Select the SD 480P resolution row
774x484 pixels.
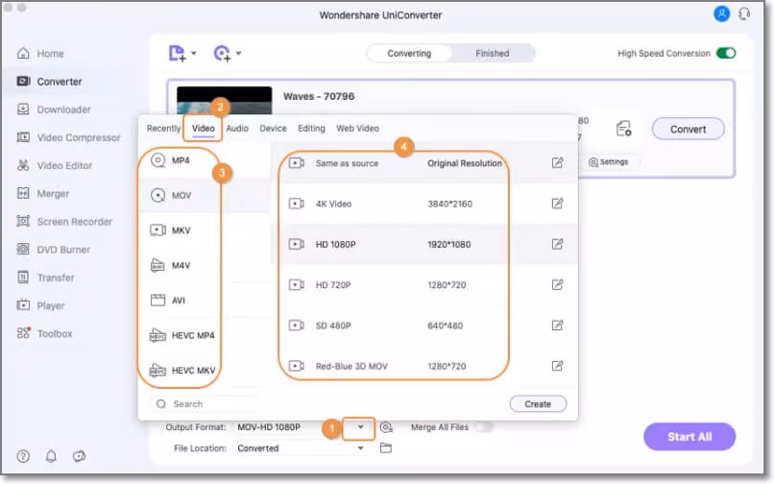coord(424,325)
